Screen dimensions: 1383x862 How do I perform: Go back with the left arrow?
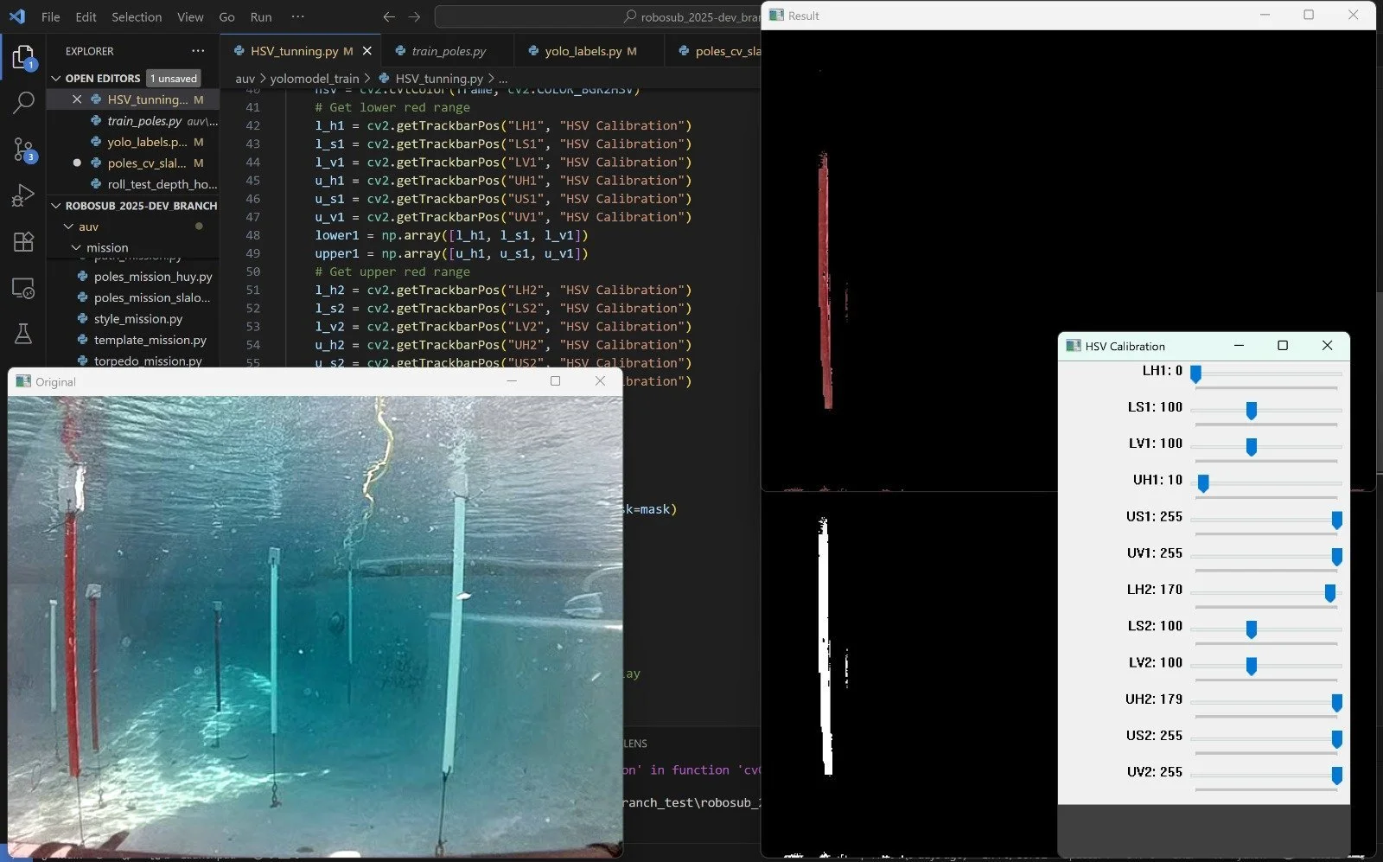389,16
